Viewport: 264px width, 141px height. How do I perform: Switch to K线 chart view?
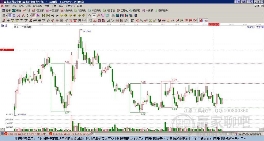click(27, 10)
